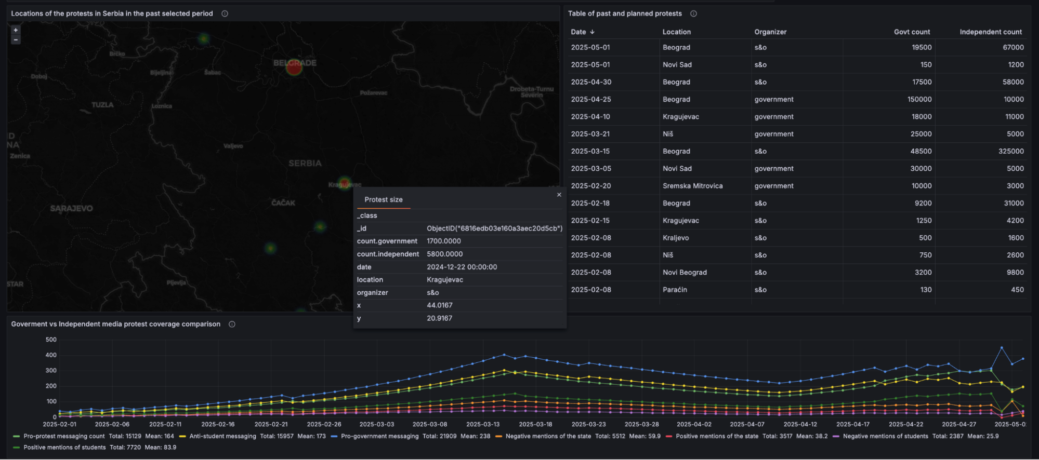
Task: Sort table by Location column header
Action: pos(676,32)
